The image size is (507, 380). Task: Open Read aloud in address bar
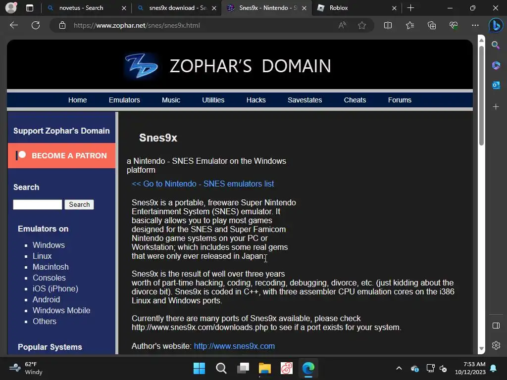(342, 25)
